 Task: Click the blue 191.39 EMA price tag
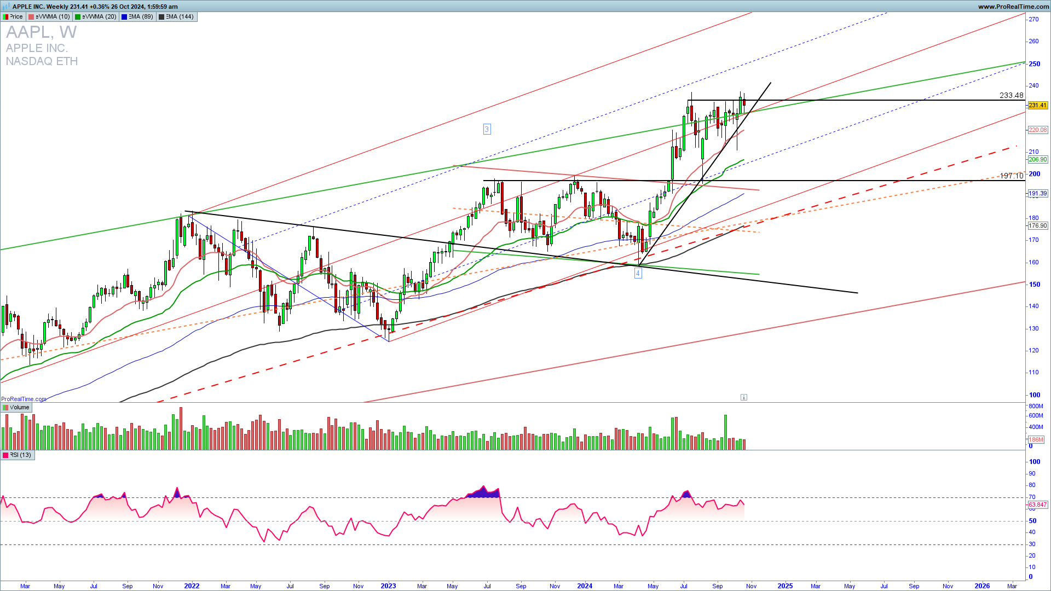click(1037, 194)
